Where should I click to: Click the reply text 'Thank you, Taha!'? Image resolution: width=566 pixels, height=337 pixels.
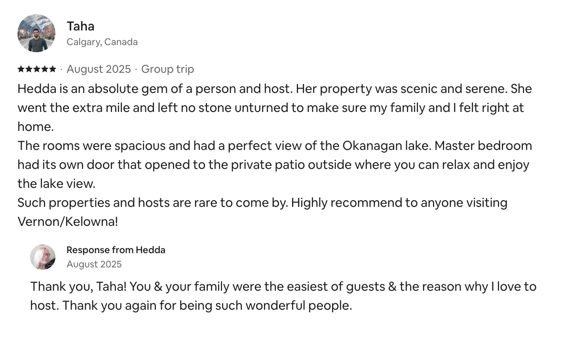pos(78,286)
